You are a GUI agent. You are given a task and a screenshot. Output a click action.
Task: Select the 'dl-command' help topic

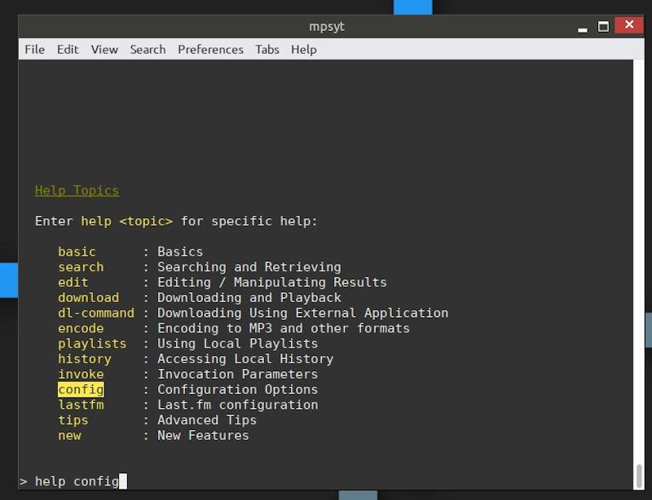[x=96, y=313]
